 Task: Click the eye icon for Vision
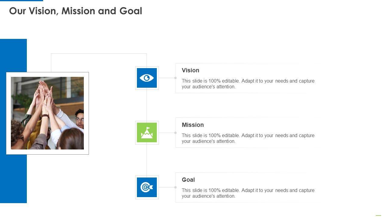pos(147,78)
